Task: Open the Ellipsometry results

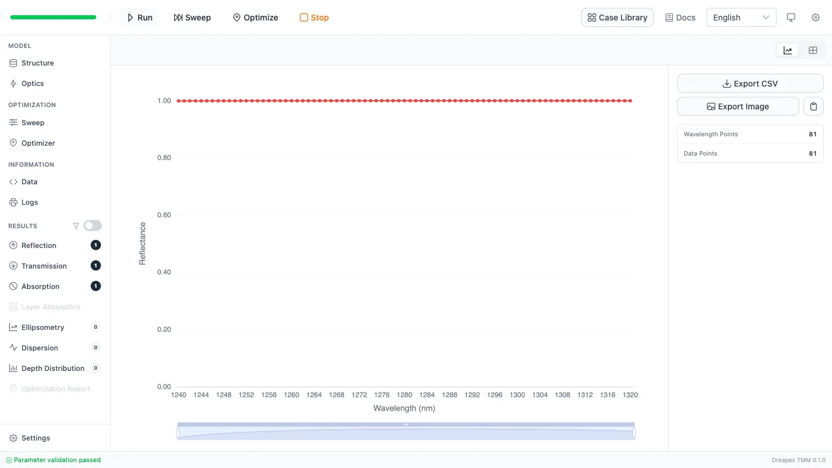Action: tap(55, 328)
